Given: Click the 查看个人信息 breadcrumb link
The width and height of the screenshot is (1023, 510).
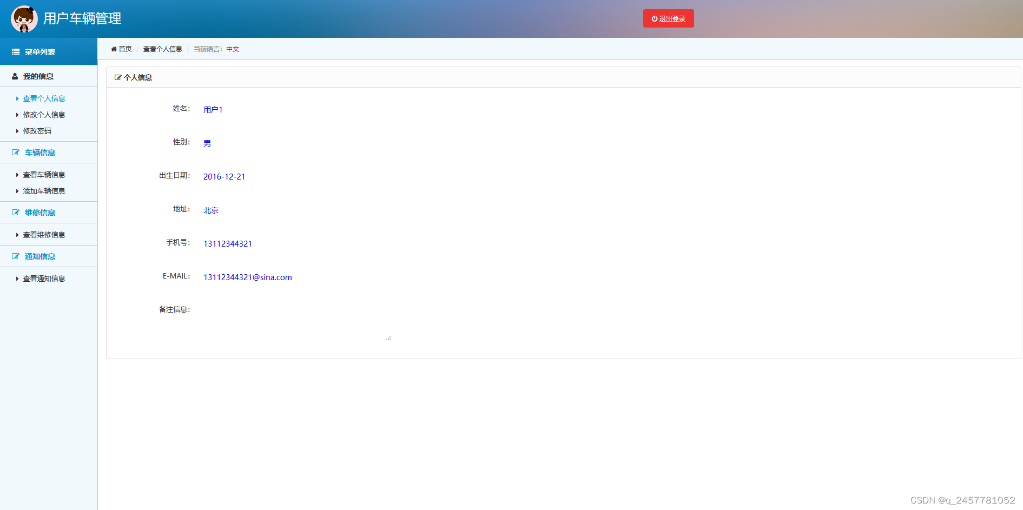Looking at the screenshot, I should click(x=162, y=49).
